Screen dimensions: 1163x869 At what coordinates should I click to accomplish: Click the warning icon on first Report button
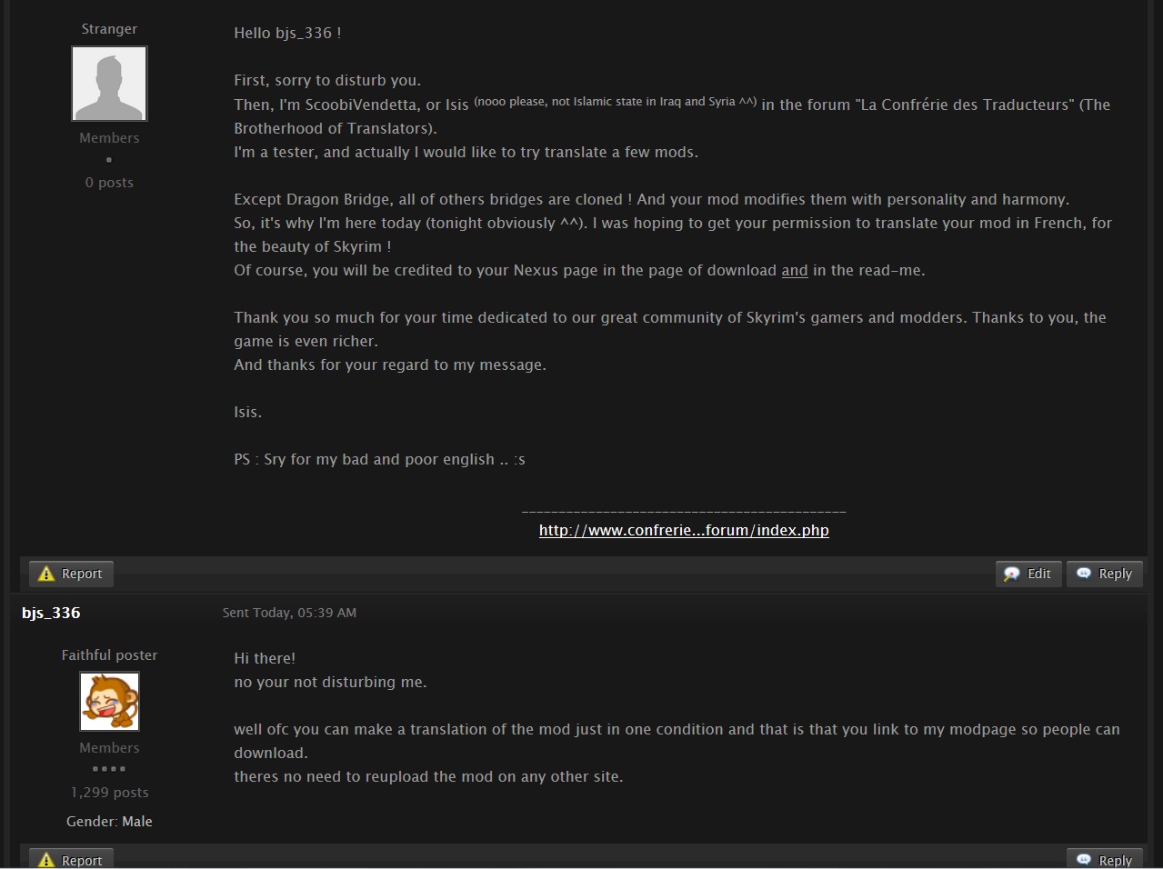(46, 574)
